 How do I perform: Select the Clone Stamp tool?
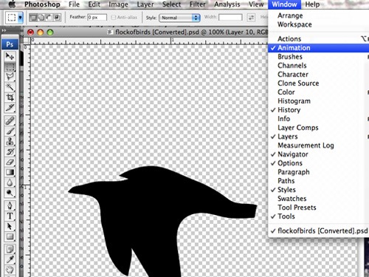pyautogui.click(x=10, y=142)
